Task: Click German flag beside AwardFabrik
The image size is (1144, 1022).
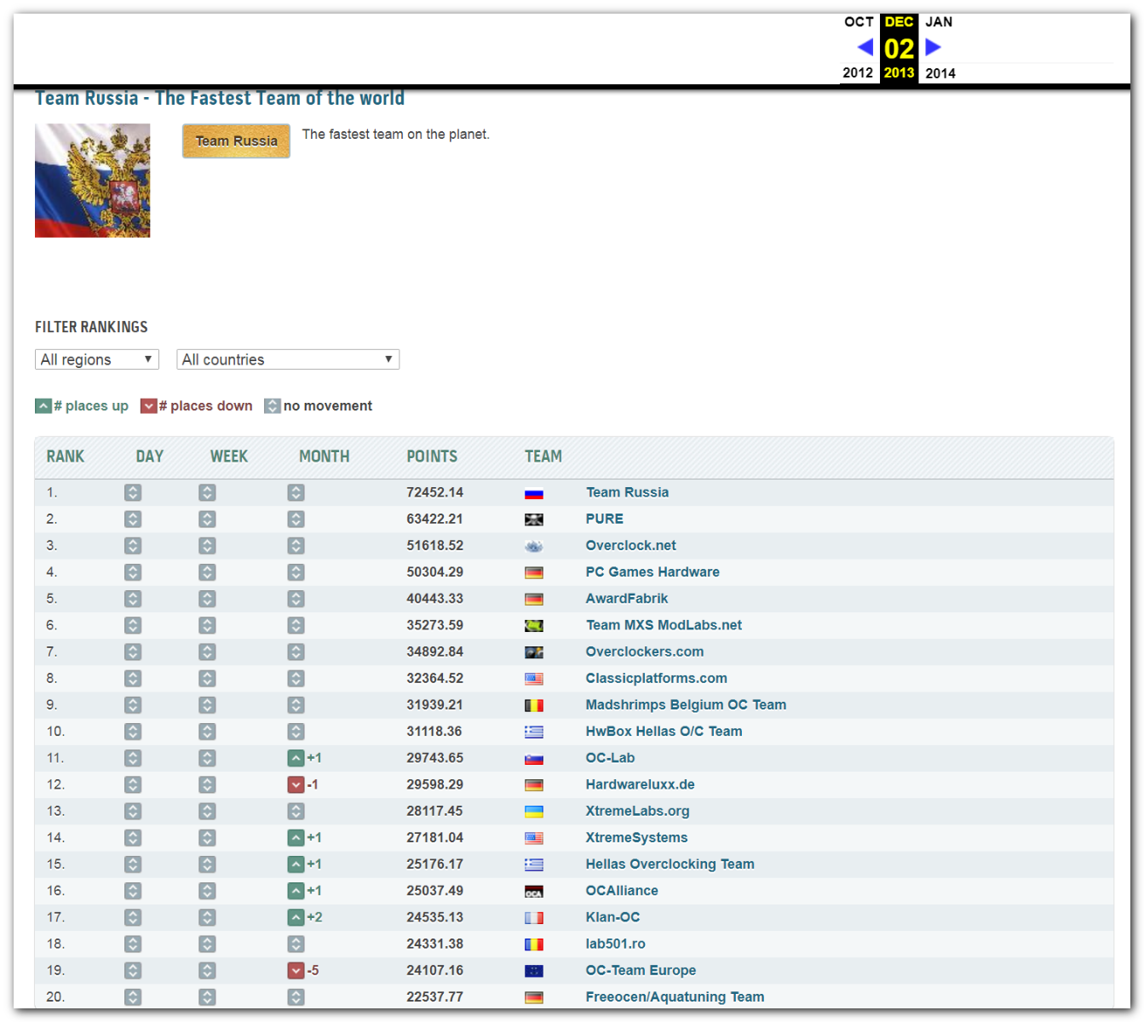Action: (534, 599)
